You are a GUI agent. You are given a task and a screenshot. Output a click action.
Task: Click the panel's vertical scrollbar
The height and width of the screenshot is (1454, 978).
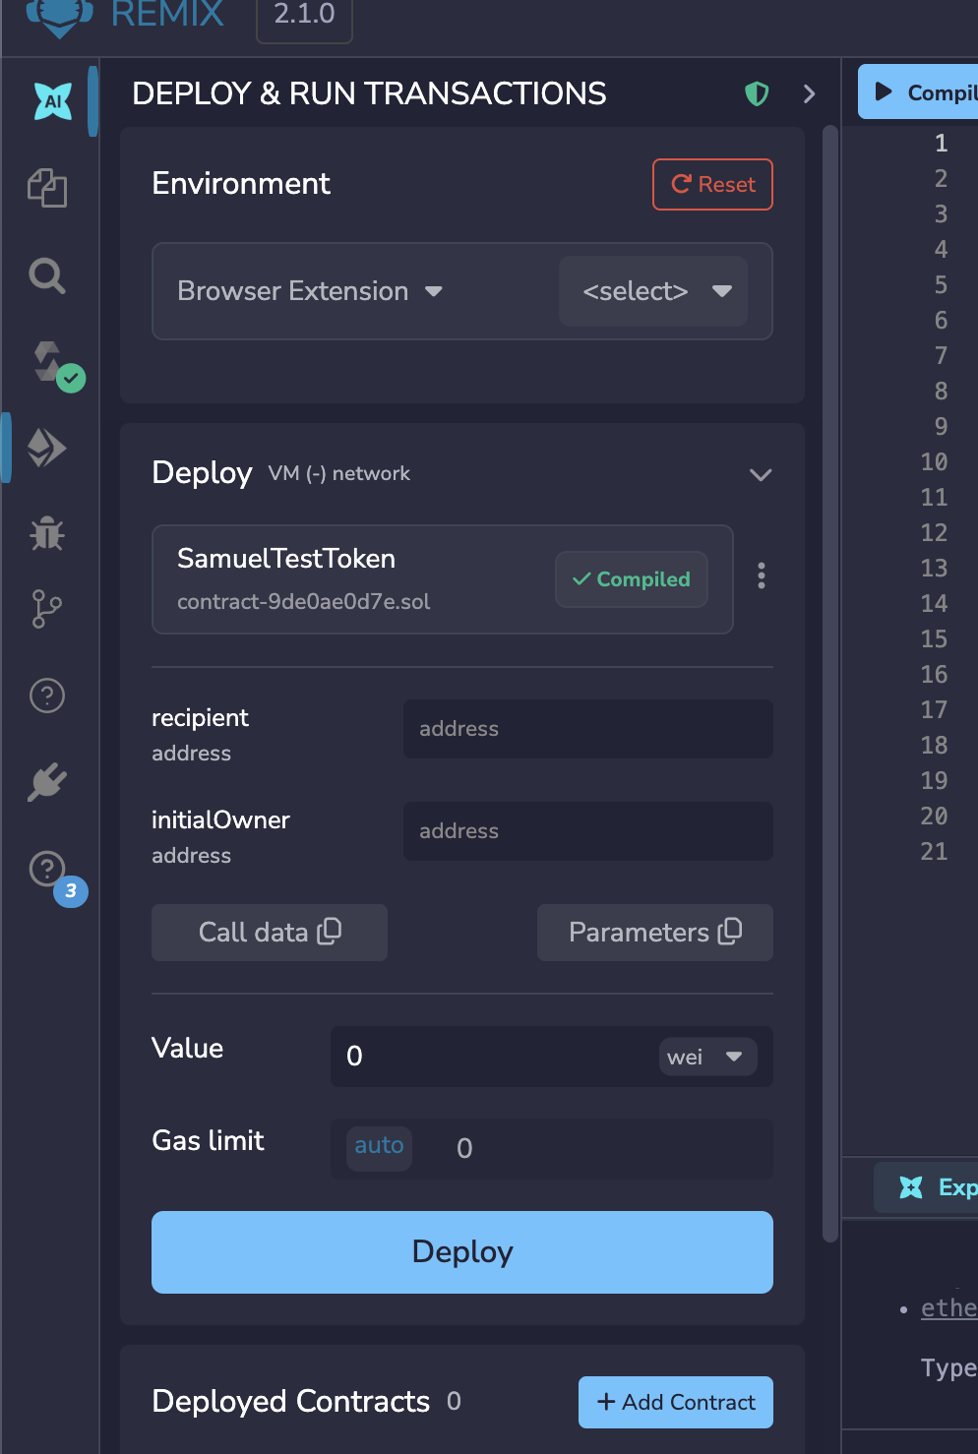[x=829, y=684]
